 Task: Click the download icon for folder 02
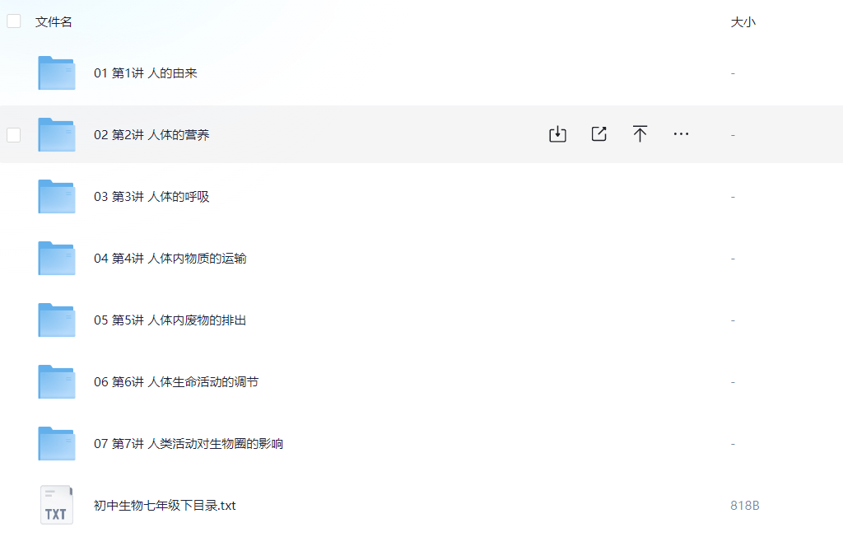(557, 133)
